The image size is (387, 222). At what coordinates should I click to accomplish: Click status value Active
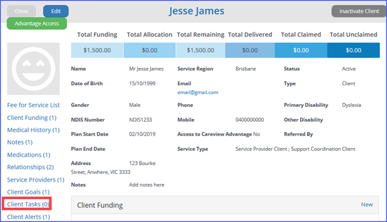click(x=349, y=69)
